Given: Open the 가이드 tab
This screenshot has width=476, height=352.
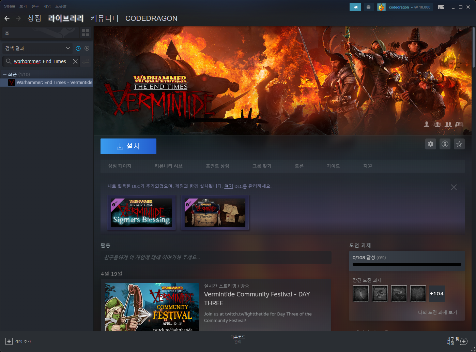Looking at the screenshot, I should [333, 166].
